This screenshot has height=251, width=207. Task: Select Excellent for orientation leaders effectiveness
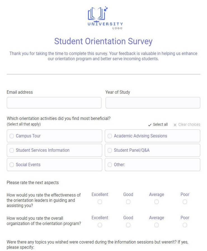pyautogui.click(x=100, y=202)
